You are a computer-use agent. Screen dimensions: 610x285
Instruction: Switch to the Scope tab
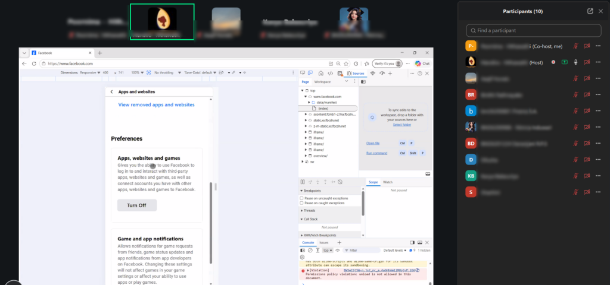(x=373, y=182)
